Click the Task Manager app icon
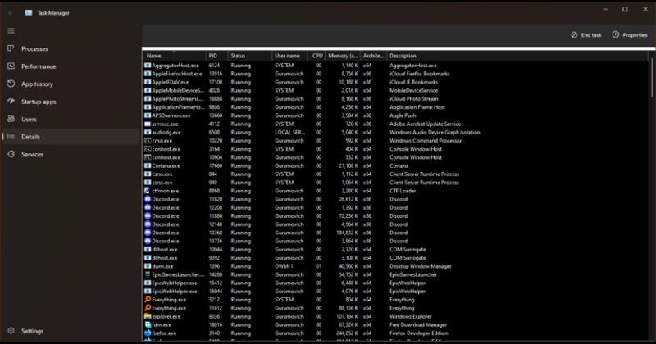Image resolution: width=656 pixels, height=344 pixels. click(x=29, y=13)
